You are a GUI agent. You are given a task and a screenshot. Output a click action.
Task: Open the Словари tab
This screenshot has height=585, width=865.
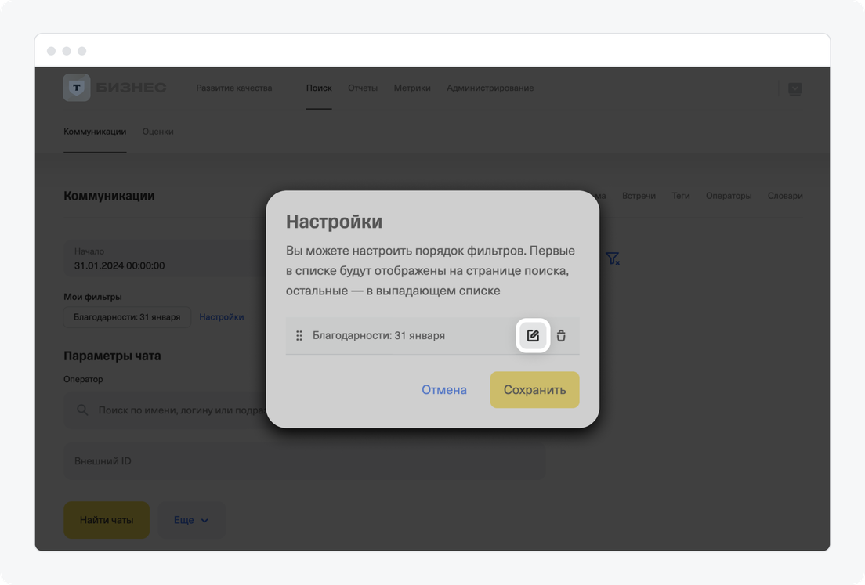(785, 196)
